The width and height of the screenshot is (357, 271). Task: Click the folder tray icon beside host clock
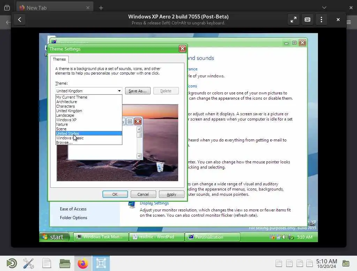[346, 263]
